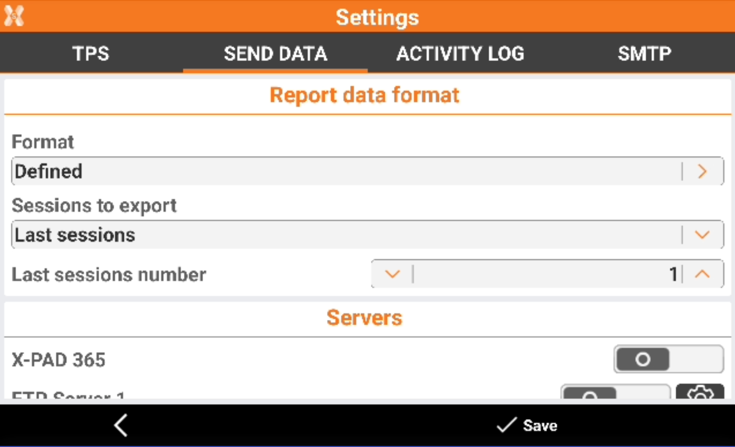The height and width of the screenshot is (447, 735).
Task: Click the X-PAD logo icon
Action: click(x=14, y=16)
